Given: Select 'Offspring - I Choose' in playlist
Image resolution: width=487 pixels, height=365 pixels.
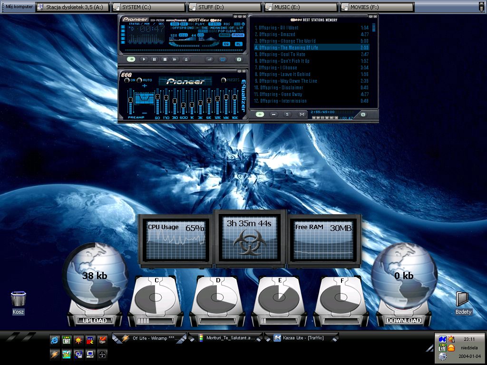Looking at the screenshot, I should pos(312,67).
